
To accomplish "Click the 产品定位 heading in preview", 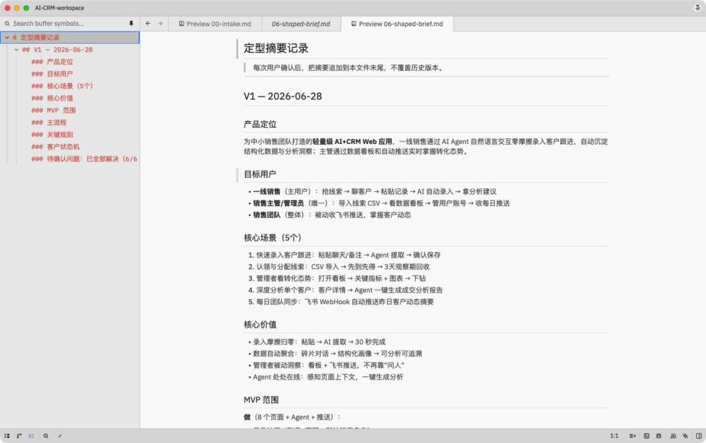I will pos(260,124).
